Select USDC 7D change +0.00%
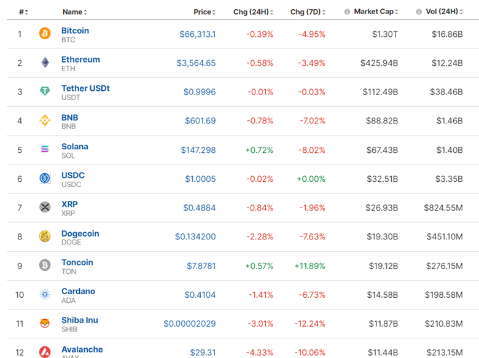The image size is (479, 358). [x=311, y=179]
